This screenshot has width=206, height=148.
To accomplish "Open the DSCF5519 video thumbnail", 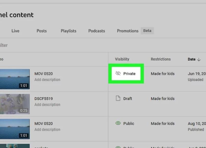I will click(x=14, y=104).
